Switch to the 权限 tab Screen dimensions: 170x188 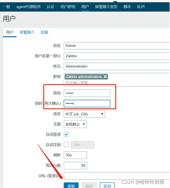point(45,32)
